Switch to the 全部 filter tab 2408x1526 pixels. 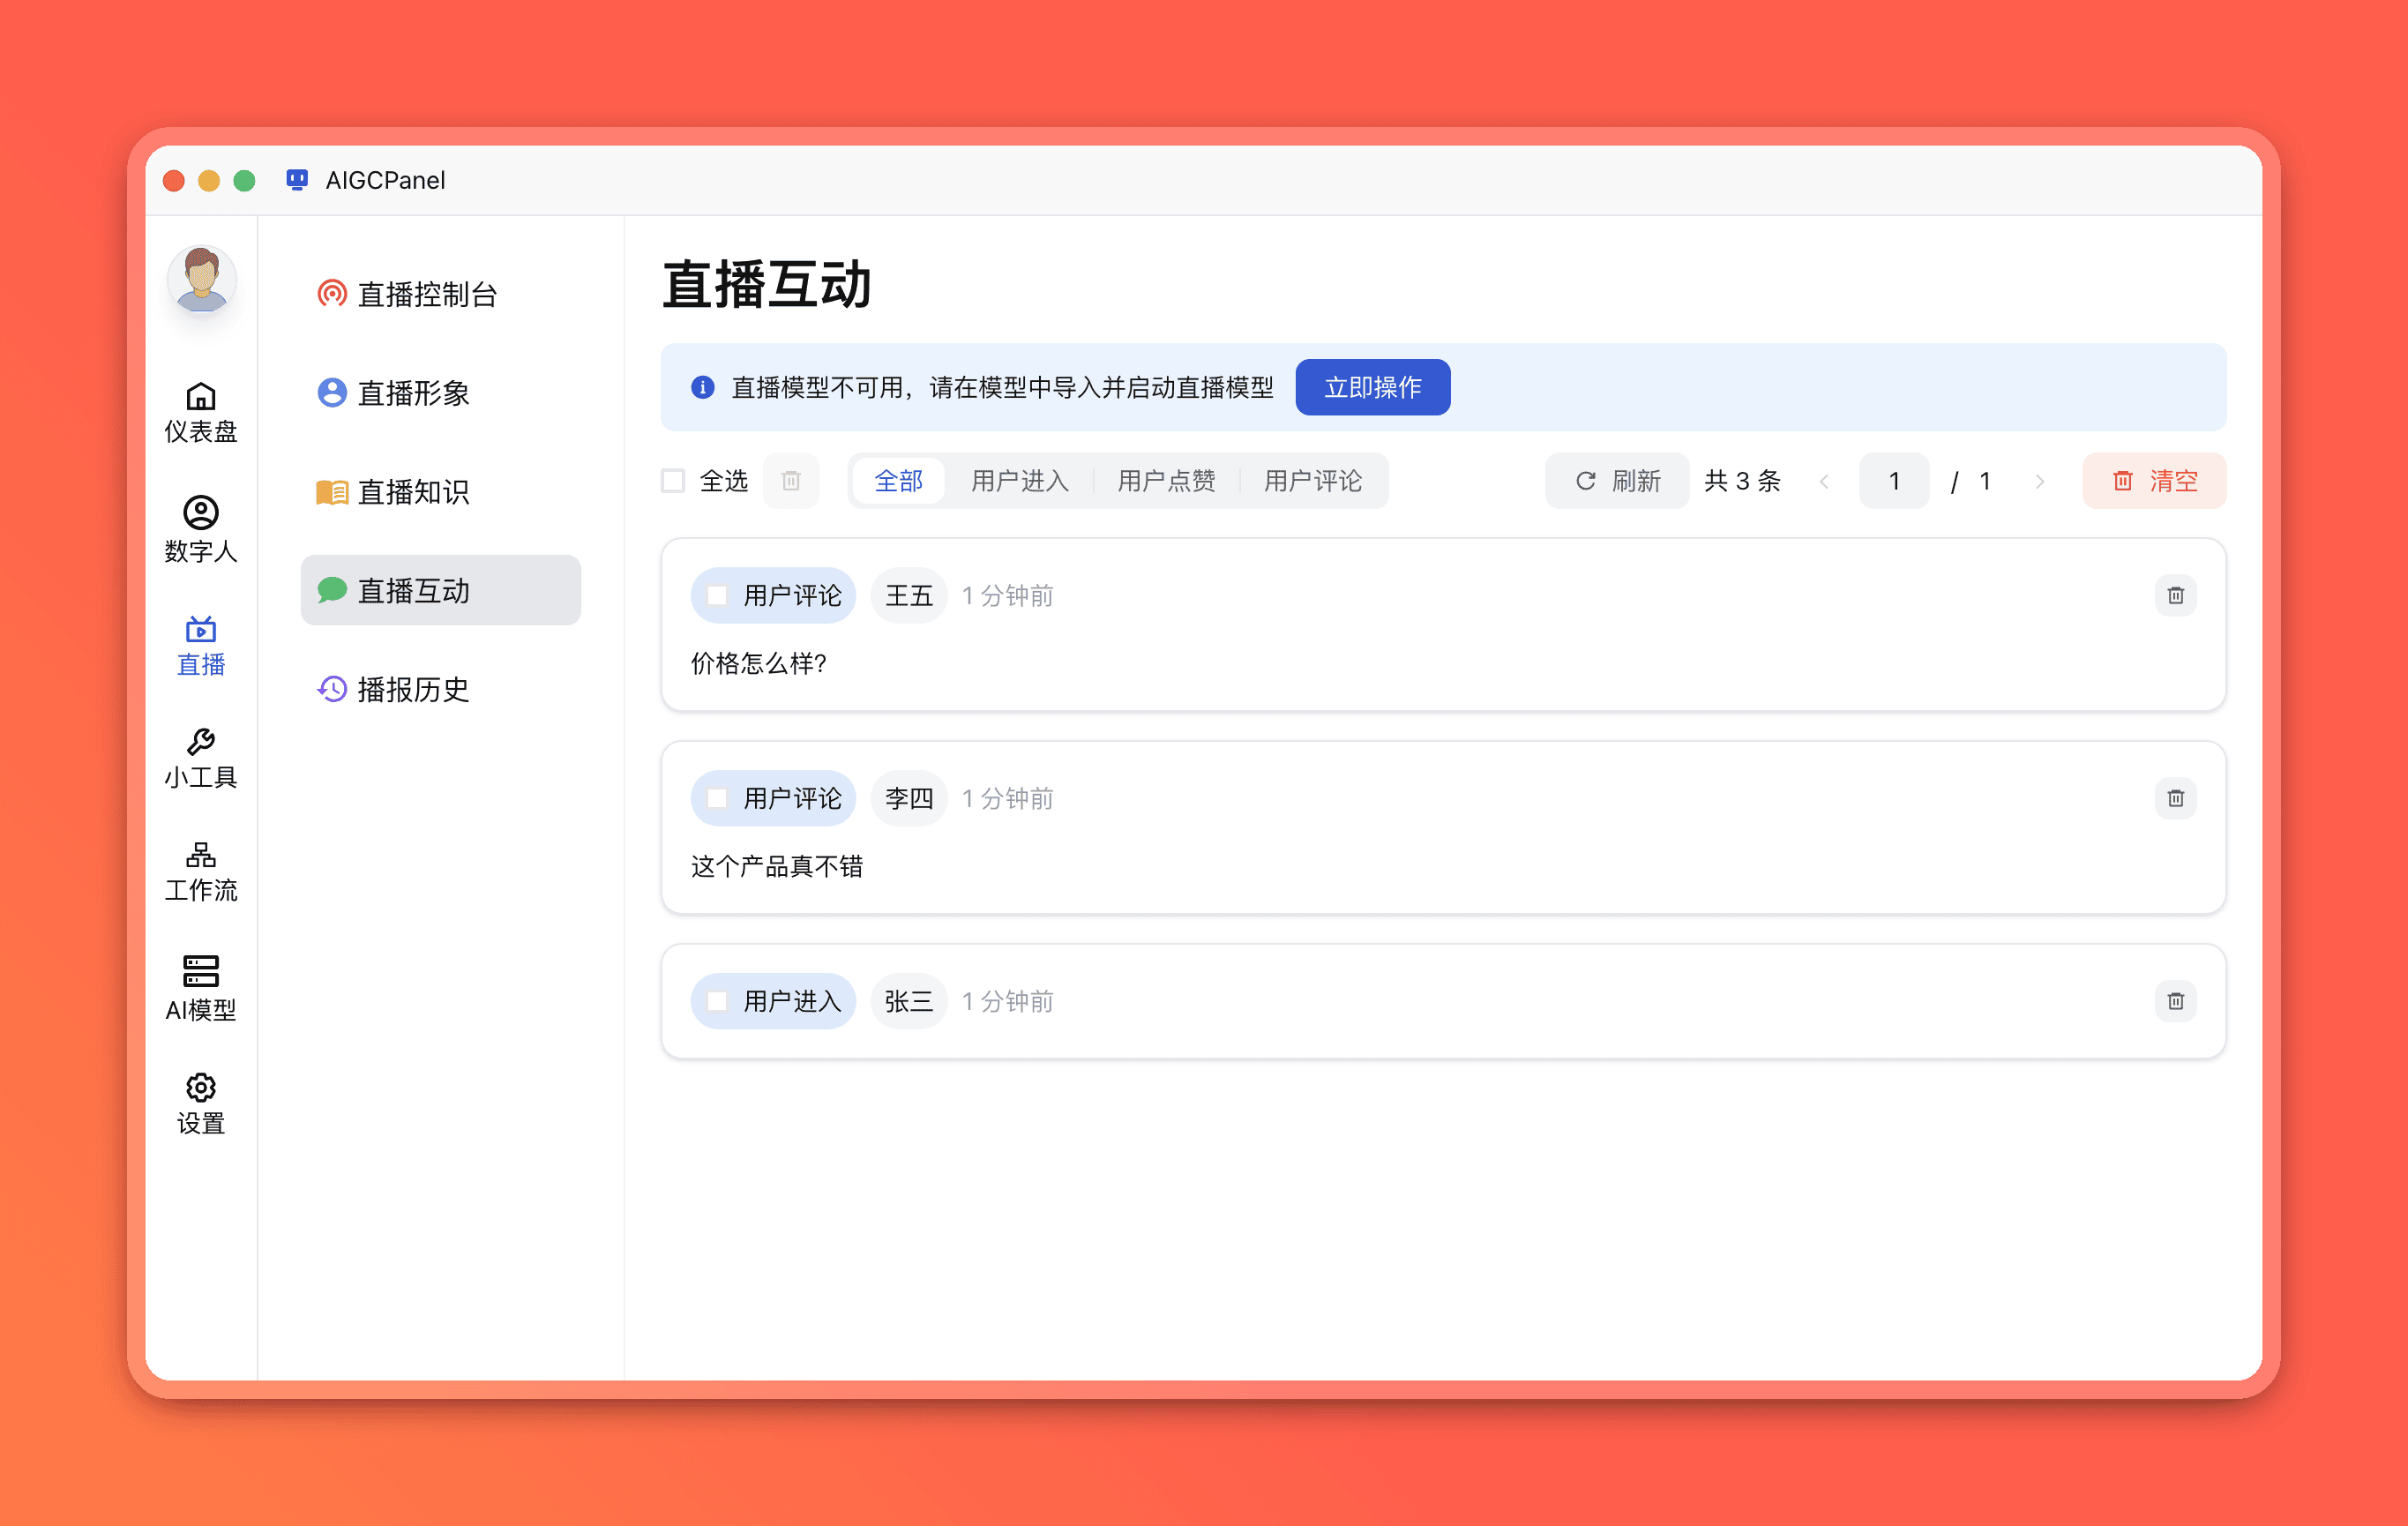pyautogui.click(x=898, y=481)
